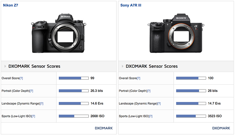Open the Sony A7R III title link
235x136 pixels.
(x=131, y=5)
